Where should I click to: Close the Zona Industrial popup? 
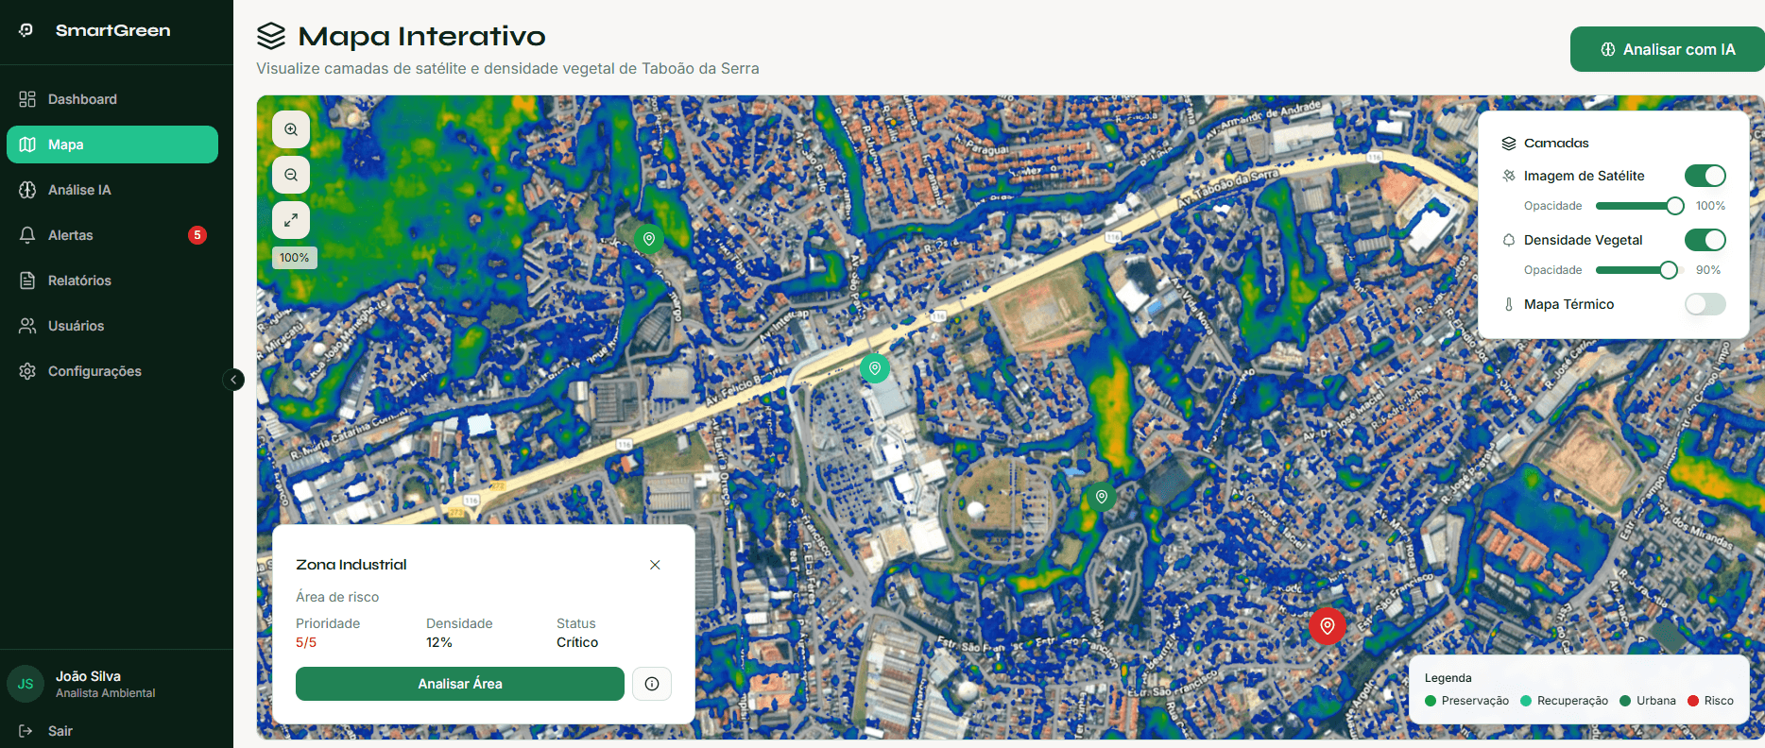[x=655, y=565]
